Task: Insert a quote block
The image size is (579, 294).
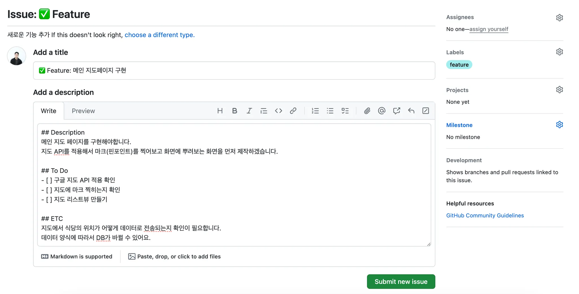Action: pyautogui.click(x=264, y=111)
